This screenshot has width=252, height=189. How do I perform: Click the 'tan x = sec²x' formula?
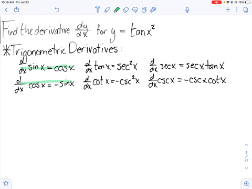(x=111, y=66)
